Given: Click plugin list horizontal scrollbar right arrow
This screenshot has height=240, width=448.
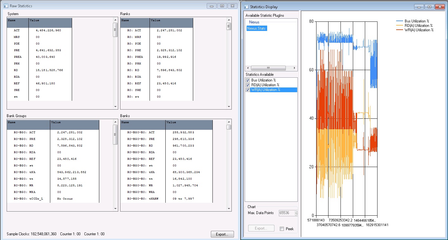Looking at the screenshot, I should [295, 68].
